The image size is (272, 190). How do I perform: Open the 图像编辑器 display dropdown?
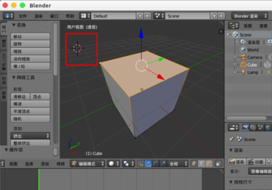click(260, 171)
